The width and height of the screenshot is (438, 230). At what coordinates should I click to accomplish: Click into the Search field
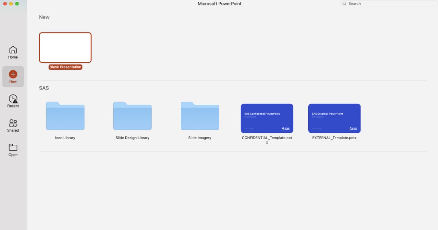(x=389, y=4)
